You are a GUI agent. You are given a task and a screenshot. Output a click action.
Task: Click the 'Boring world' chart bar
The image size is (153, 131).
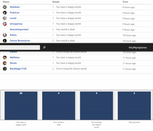point(134,106)
